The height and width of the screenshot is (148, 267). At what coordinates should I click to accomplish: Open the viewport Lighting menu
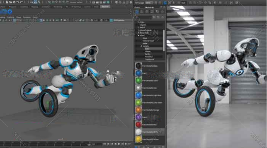[11, 17]
